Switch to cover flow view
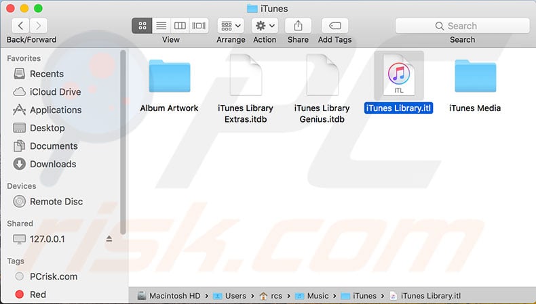 [x=199, y=26]
